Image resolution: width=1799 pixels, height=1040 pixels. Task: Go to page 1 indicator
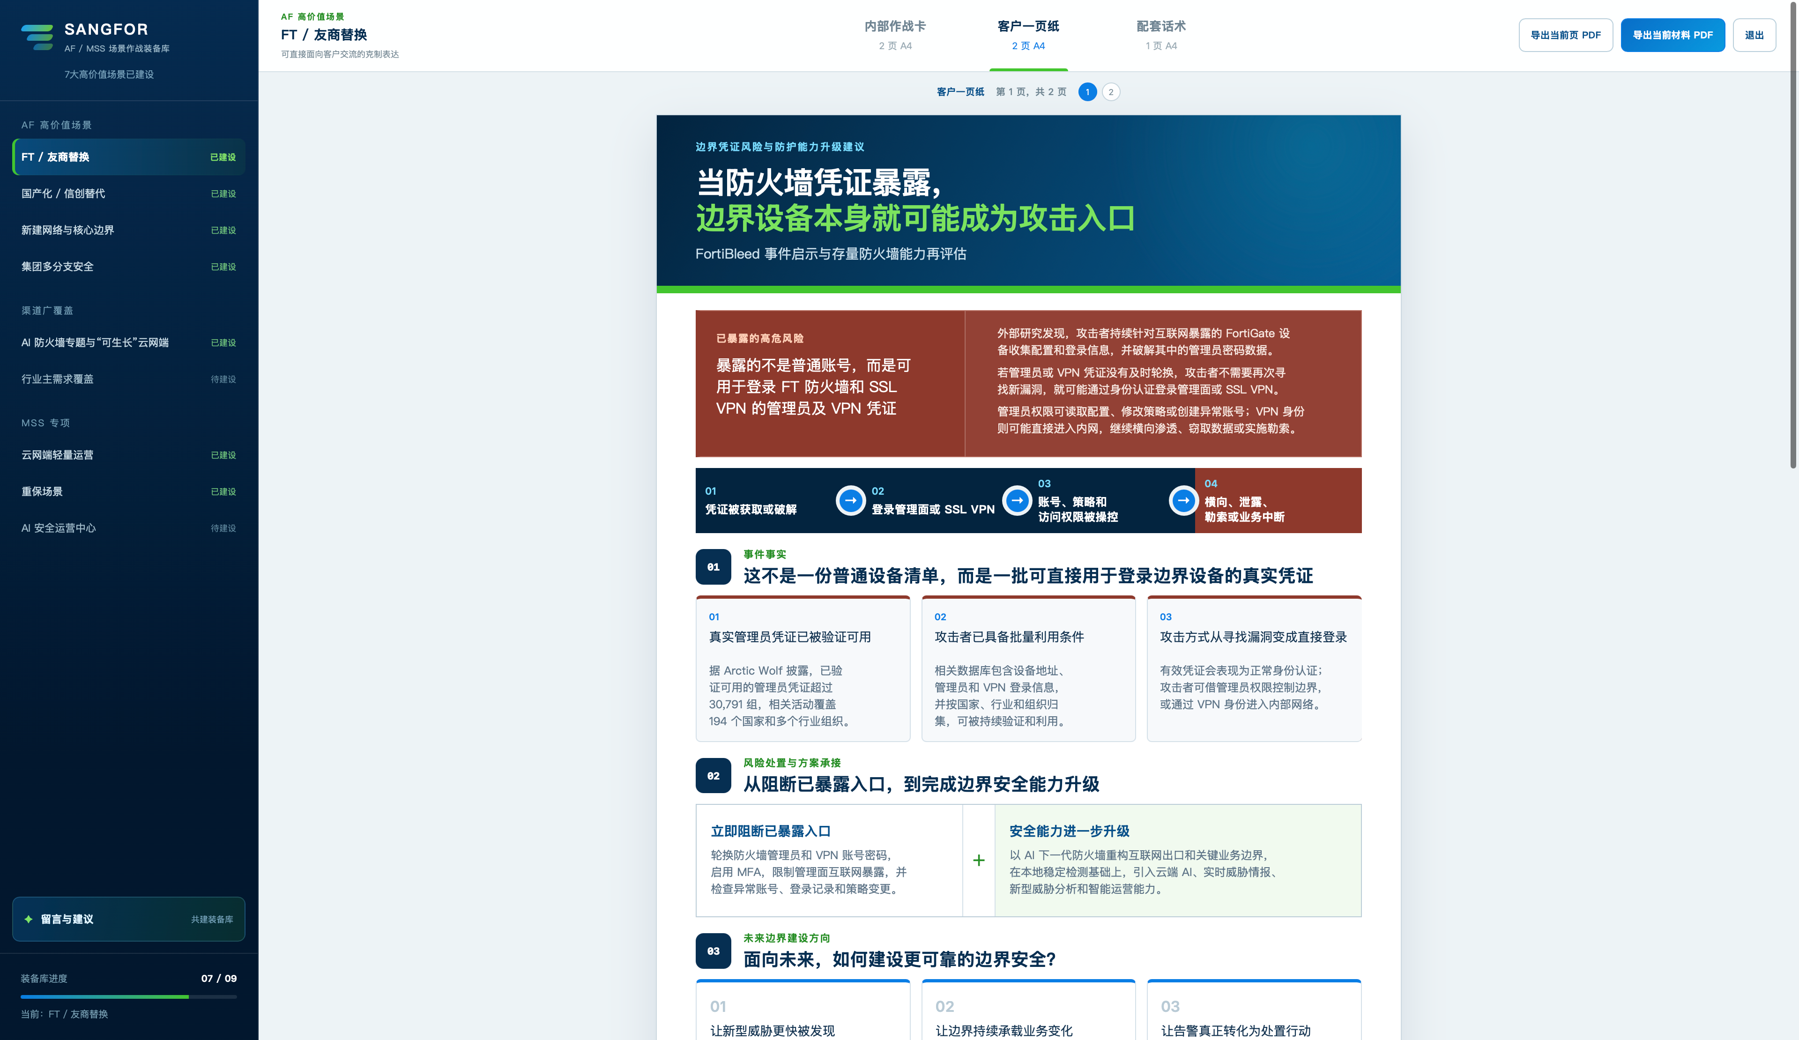1087,92
